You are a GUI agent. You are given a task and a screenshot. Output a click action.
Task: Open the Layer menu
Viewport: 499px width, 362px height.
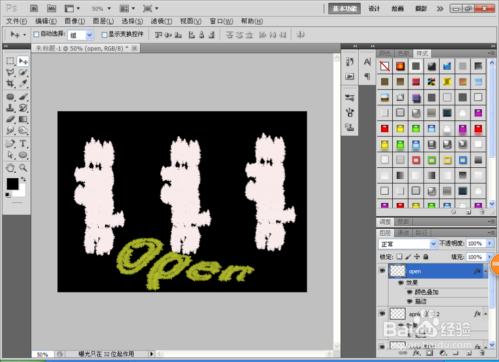coord(103,21)
